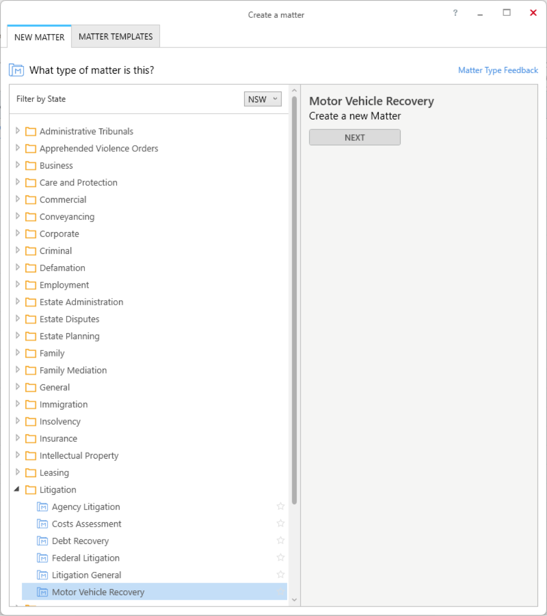Viewport: 547px width, 616px height.
Task: Click the matter list vertical scrollbar
Action: point(294,301)
